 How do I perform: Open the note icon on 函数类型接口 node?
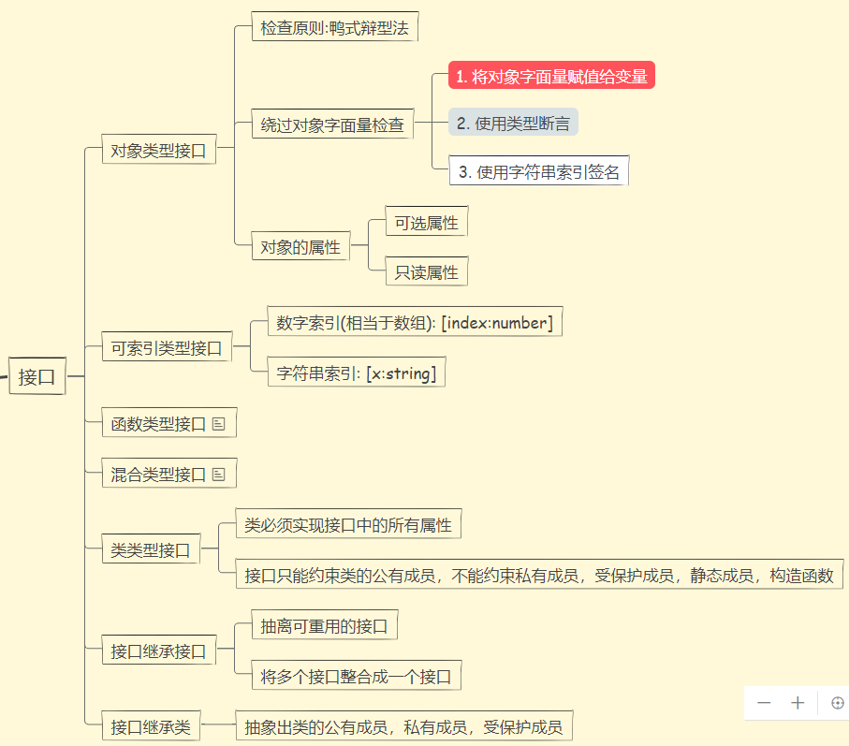click(221, 422)
